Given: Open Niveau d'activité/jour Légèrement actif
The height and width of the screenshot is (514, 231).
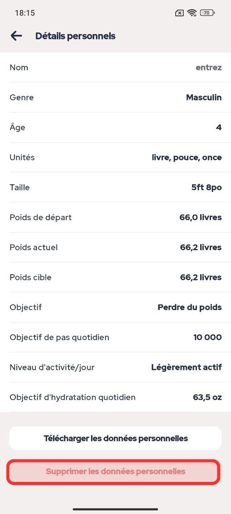Looking at the screenshot, I should coord(115,367).
